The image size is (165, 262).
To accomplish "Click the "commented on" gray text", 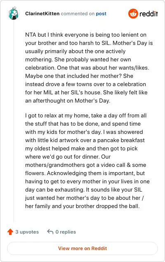I will (78, 14).
